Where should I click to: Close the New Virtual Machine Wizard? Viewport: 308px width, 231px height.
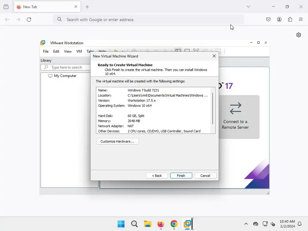click(214, 56)
